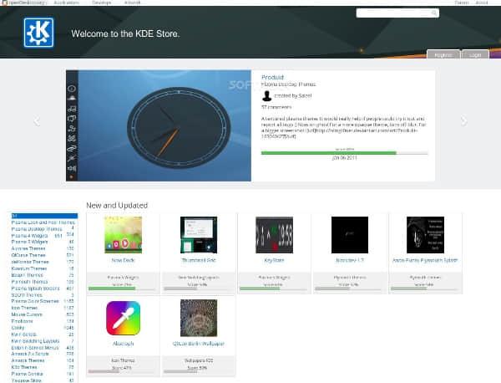
Task: Open the Develop menu in top bar
Action: click(100, 3)
